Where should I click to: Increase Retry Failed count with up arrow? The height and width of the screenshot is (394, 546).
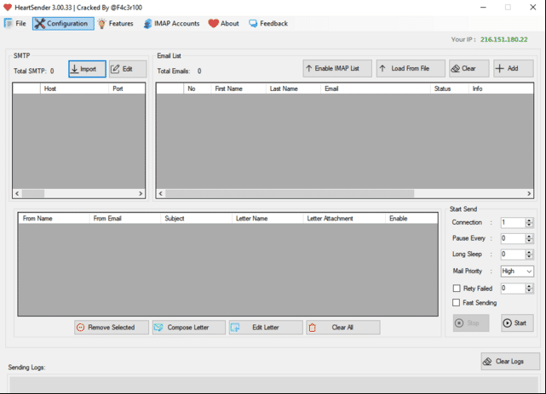(x=529, y=286)
